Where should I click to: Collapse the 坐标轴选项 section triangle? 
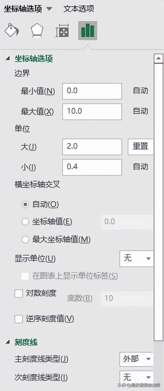tap(8, 59)
